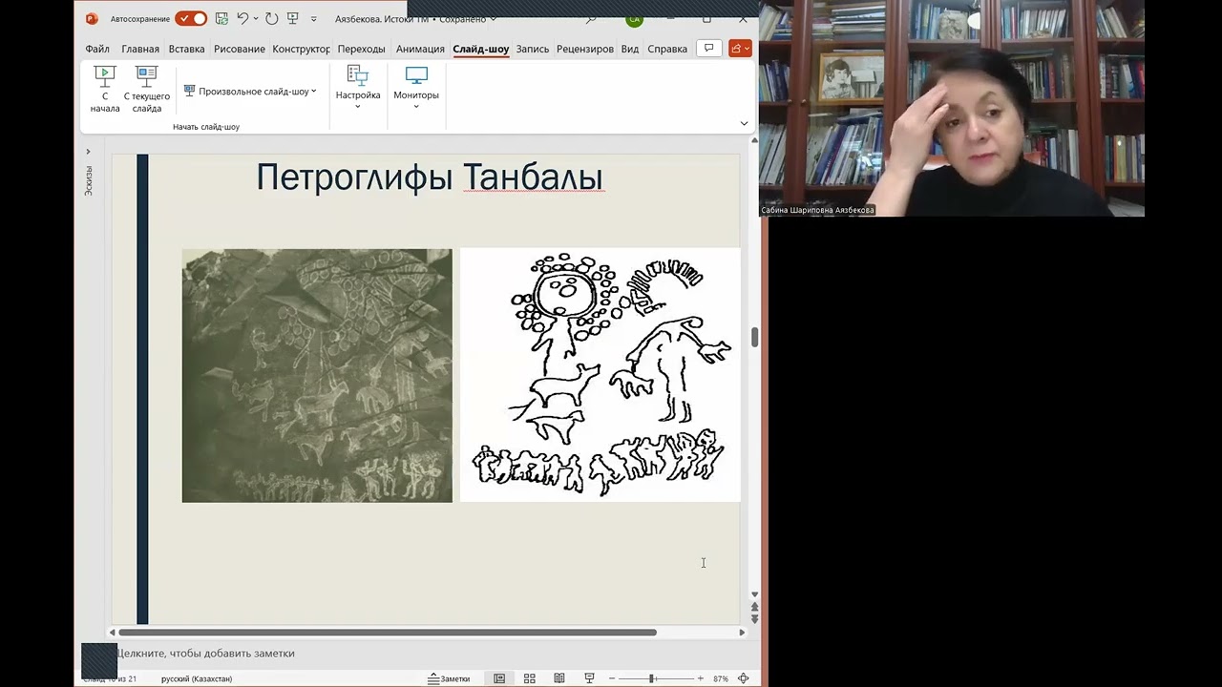The image size is (1222, 687).
Task: Toggle Заметки notes pane in status bar
Action: tap(449, 678)
